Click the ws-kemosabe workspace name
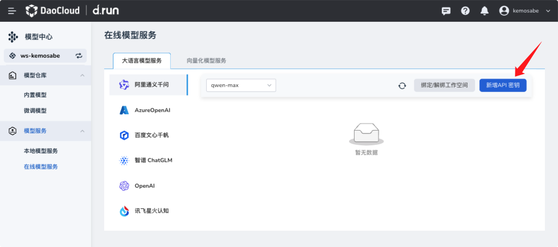 40,55
